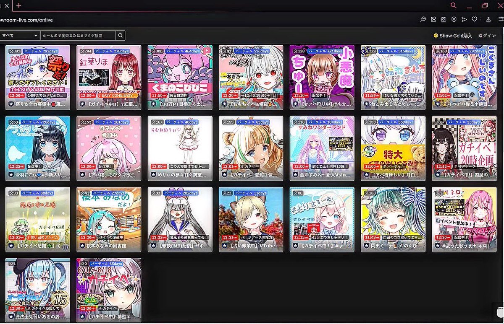Click the search tabs magnifier icon
Viewport: 504px width, 324px height.
tap(454, 5)
